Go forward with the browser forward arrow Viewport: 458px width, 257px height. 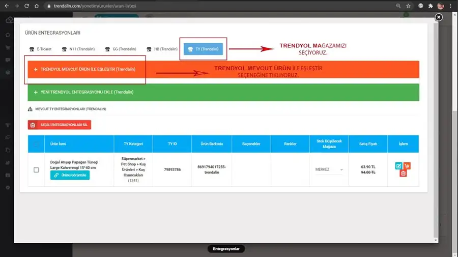click(17, 6)
